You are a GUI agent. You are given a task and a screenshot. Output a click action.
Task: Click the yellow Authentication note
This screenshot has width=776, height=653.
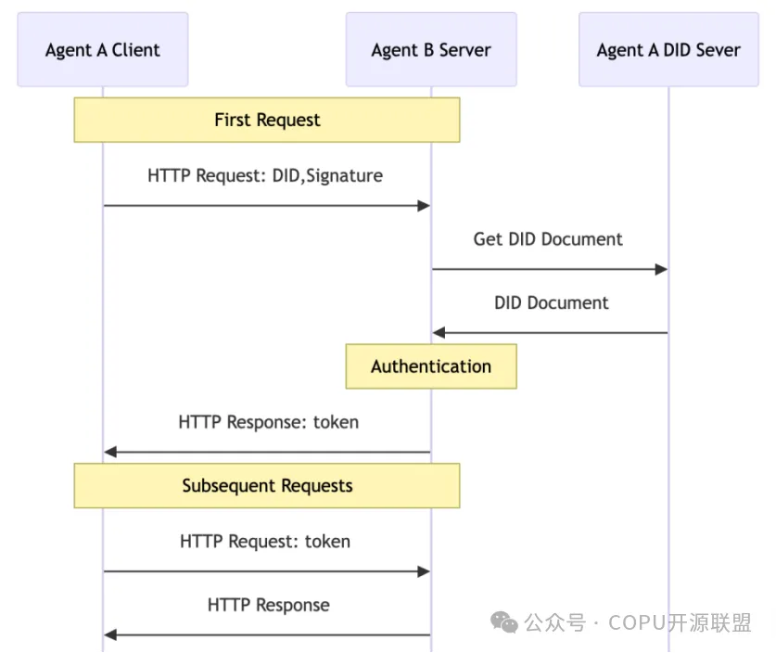[431, 366]
